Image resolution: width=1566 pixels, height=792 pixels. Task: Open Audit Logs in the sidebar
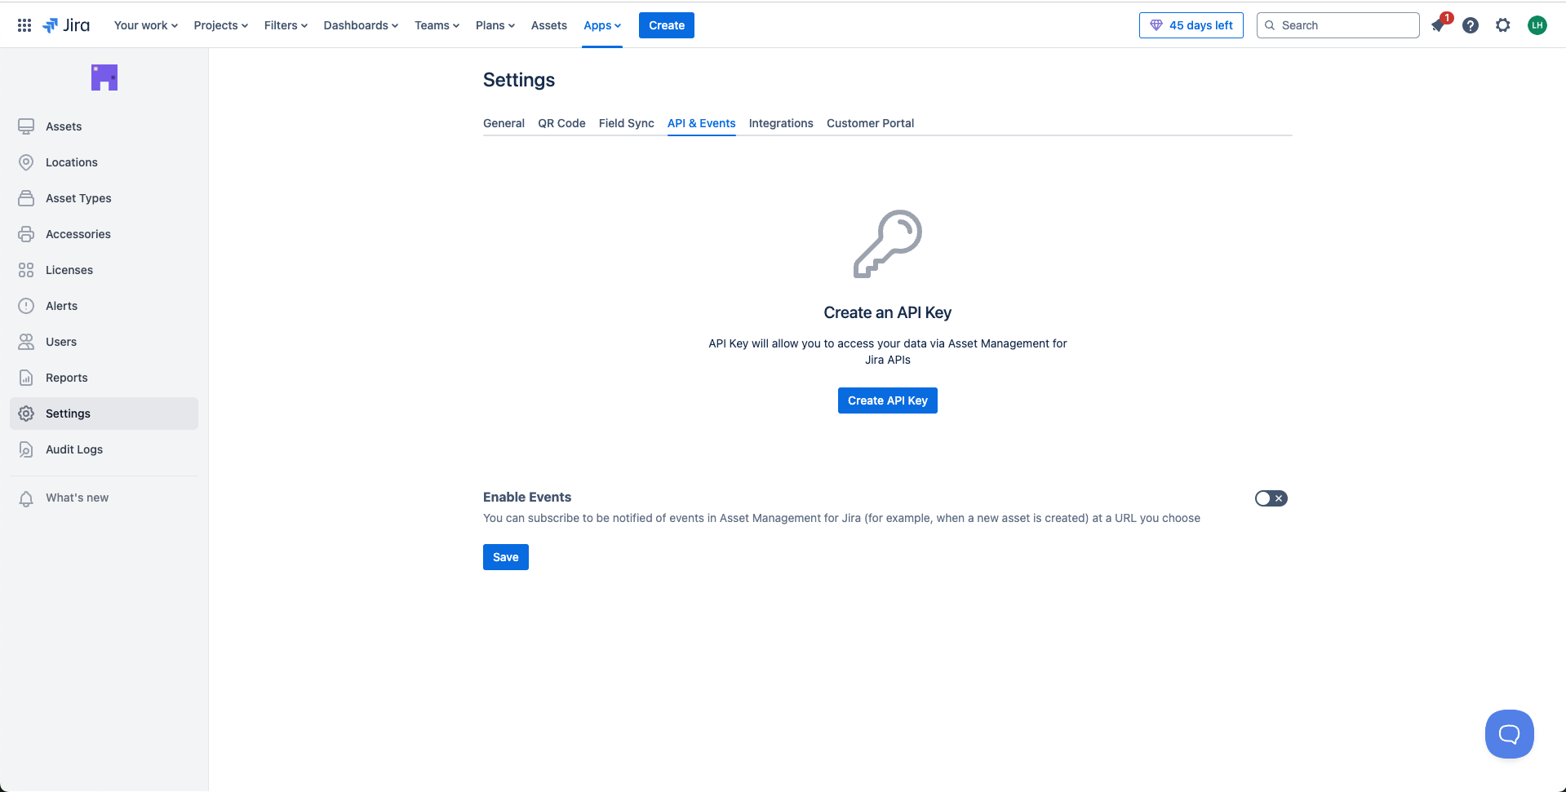coord(73,449)
